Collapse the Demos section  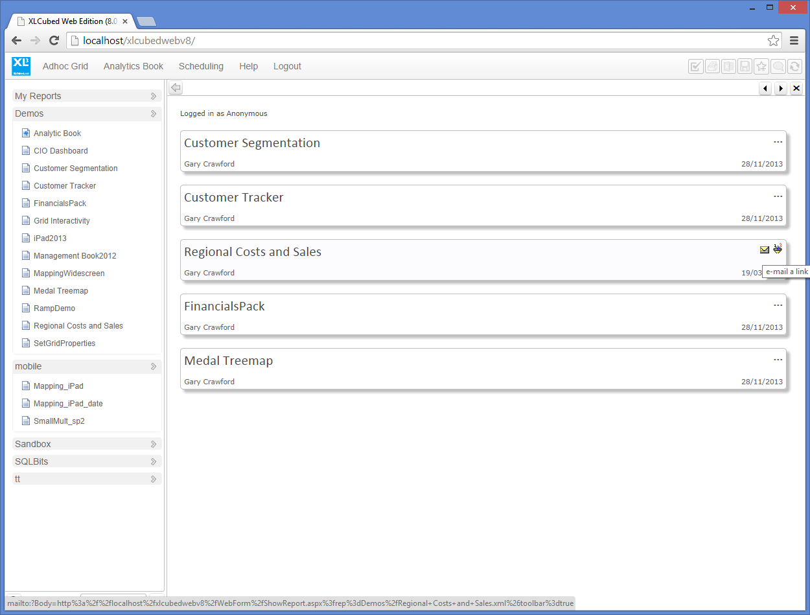tap(87, 113)
